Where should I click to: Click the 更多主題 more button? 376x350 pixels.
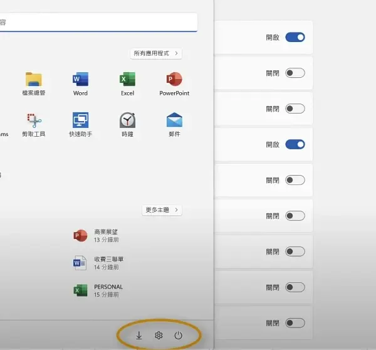tap(162, 210)
